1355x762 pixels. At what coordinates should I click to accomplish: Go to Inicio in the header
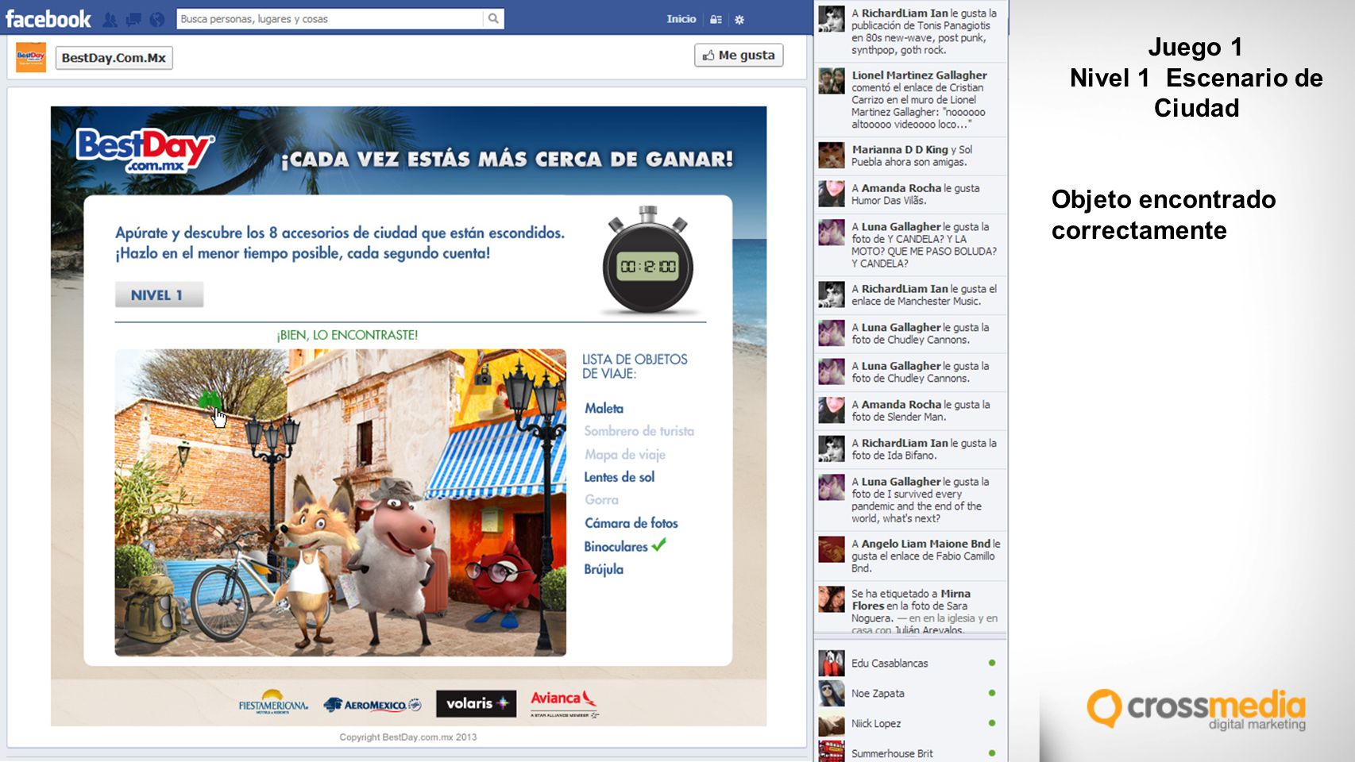pos(681,19)
